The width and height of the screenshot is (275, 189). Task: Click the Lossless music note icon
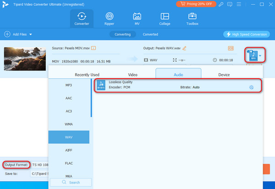pos(101,85)
